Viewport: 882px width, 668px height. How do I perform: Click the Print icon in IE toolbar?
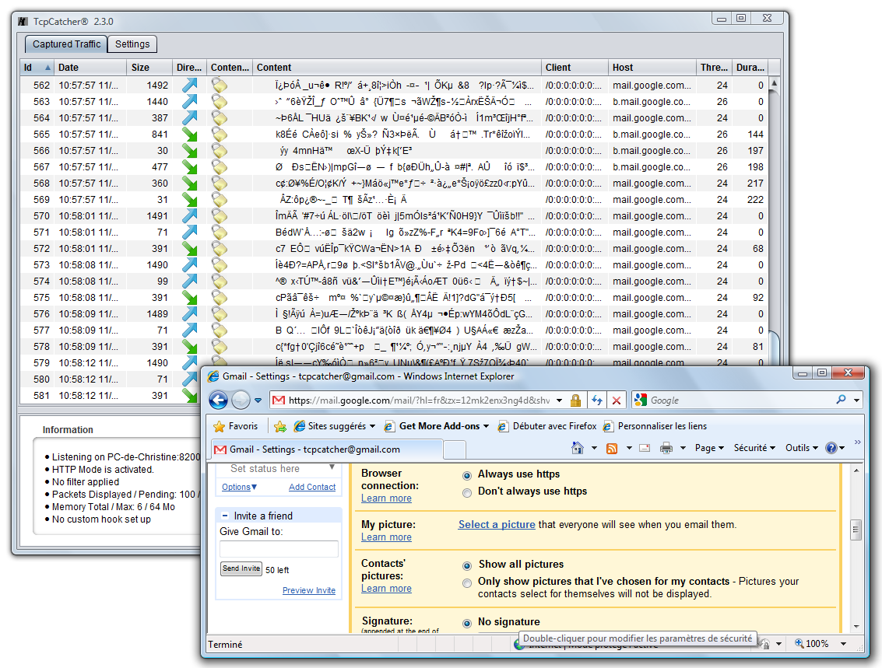[x=666, y=448]
